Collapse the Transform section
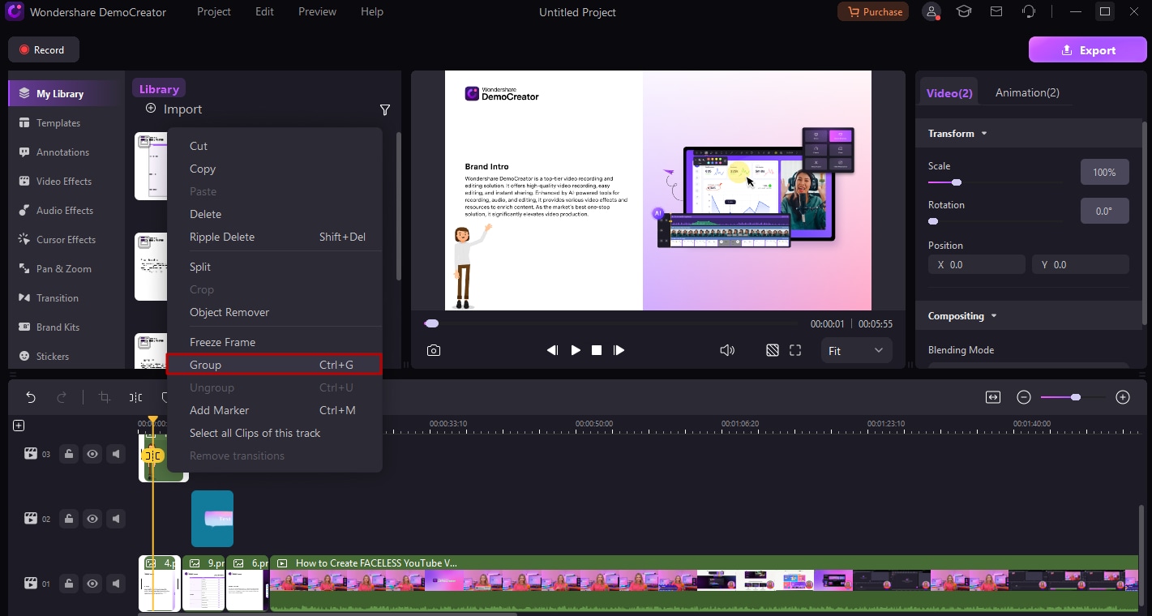This screenshot has height=616, width=1152. point(984,134)
